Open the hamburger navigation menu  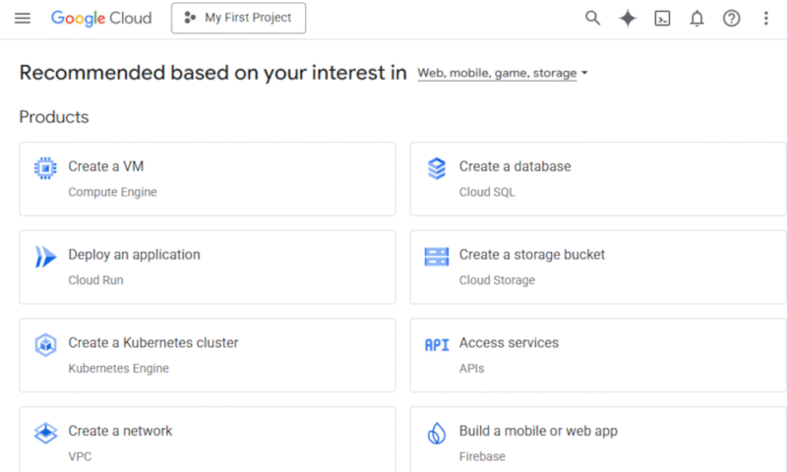pyautogui.click(x=22, y=19)
